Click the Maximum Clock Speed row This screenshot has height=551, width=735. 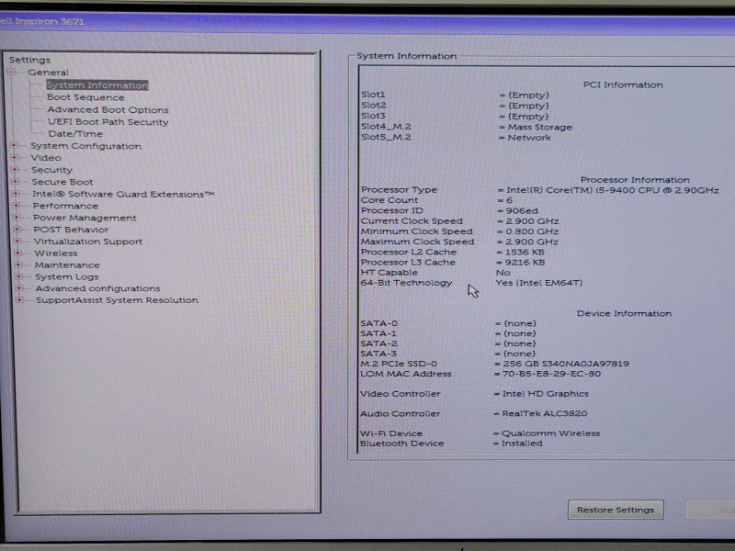[460, 242]
